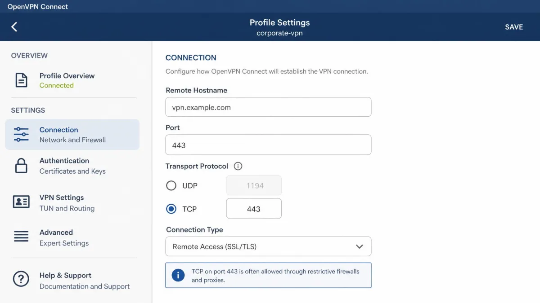Click the Configure how OpenVPN Connect description
540x303 pixels.
pyautogui.click(x=267, y=71)
